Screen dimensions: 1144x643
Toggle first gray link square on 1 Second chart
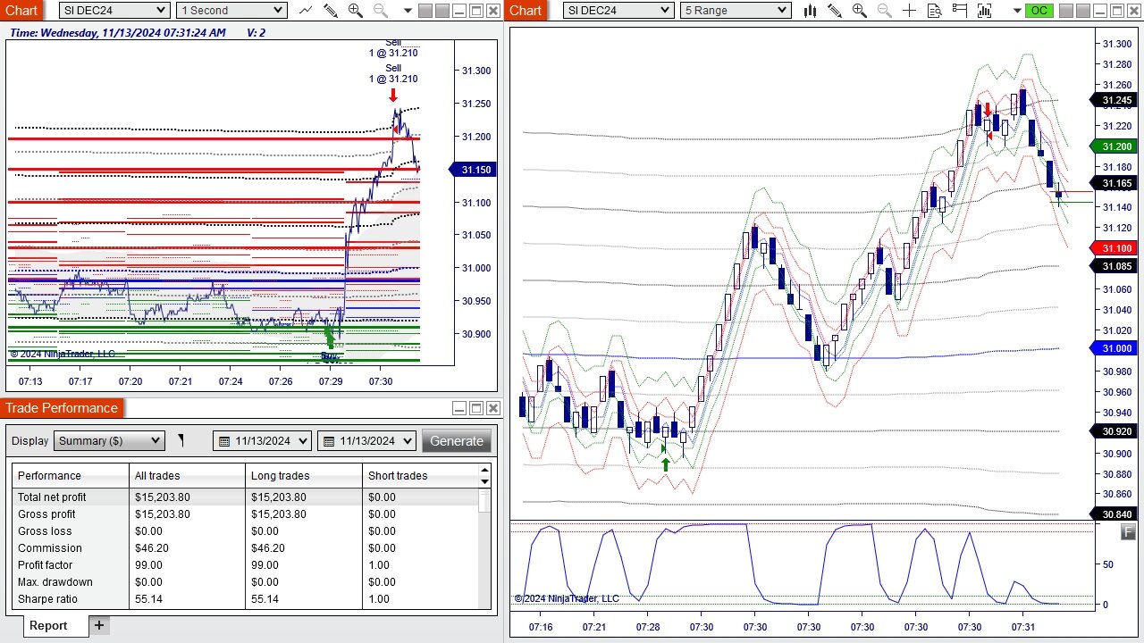click(x=425, y=11)
